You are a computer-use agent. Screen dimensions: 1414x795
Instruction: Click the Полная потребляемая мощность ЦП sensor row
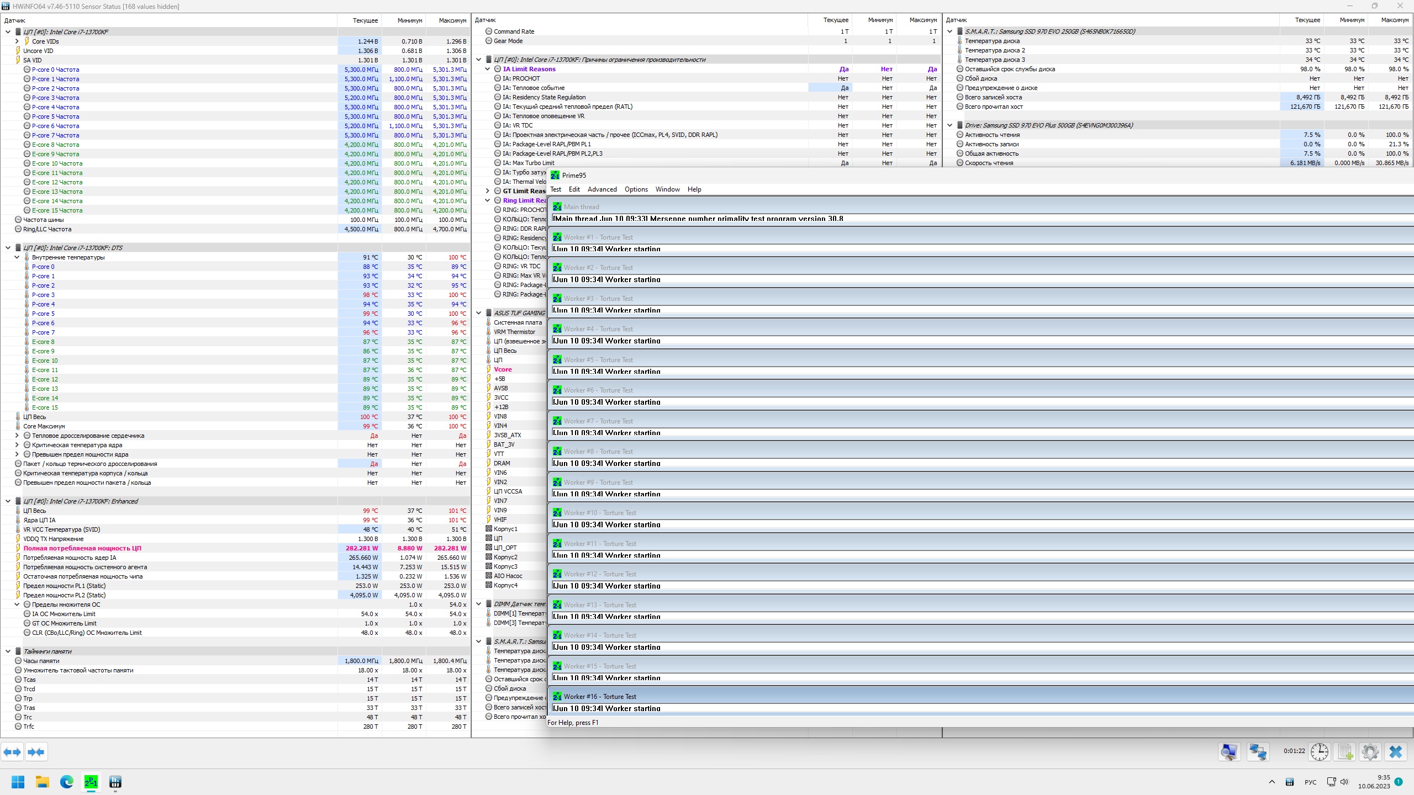(x=82, y=548)
